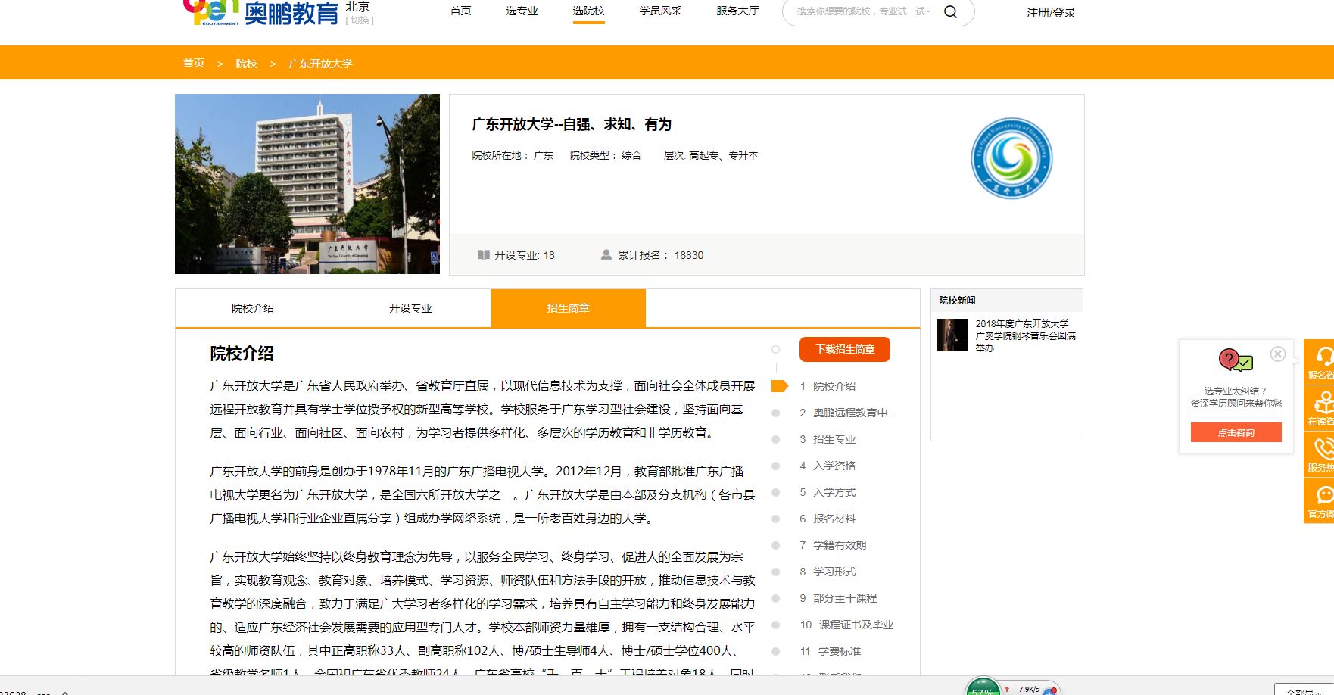Click the Open Education site logo
The image size is (1334, 695).
[x=261, y=12]
